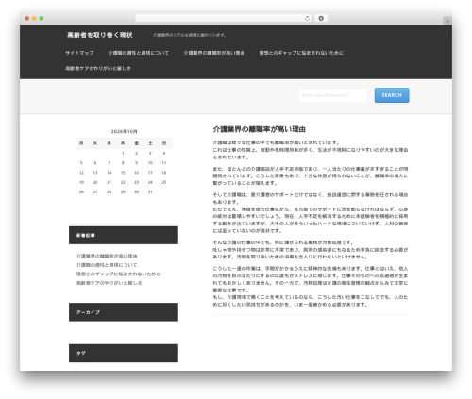Select day 18 in the calendar

[164, 173]
